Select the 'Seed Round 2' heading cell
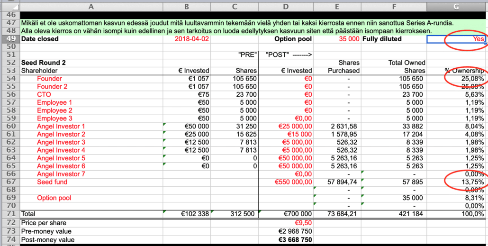This screenshot has width=488, height=246. pyautogui.click(x=91, y=63)
